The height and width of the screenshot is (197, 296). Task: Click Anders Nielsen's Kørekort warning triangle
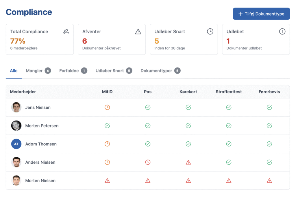pos(188,162)
